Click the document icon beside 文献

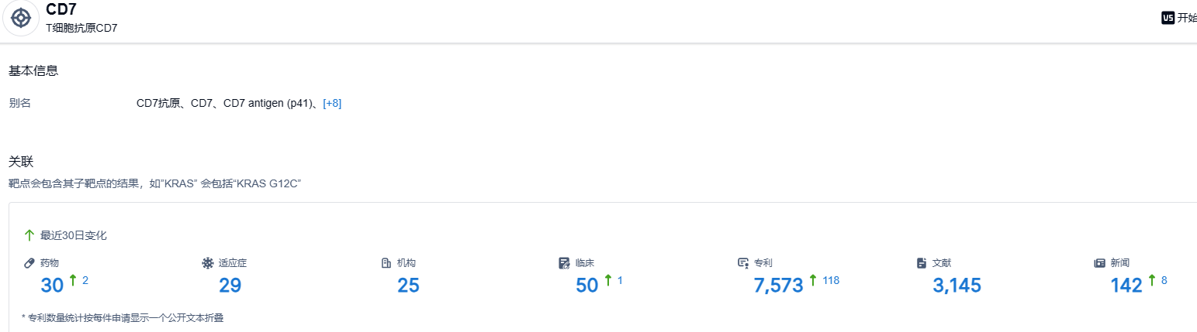tap(922, 263)
